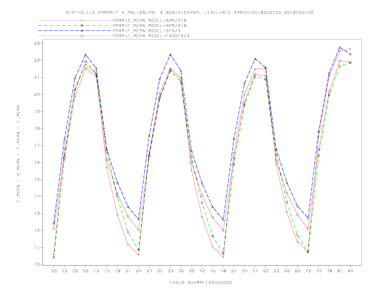Click x-axis forecast hour label 75
The height and width of the screenshot is (295, 382).
[319, 271]
